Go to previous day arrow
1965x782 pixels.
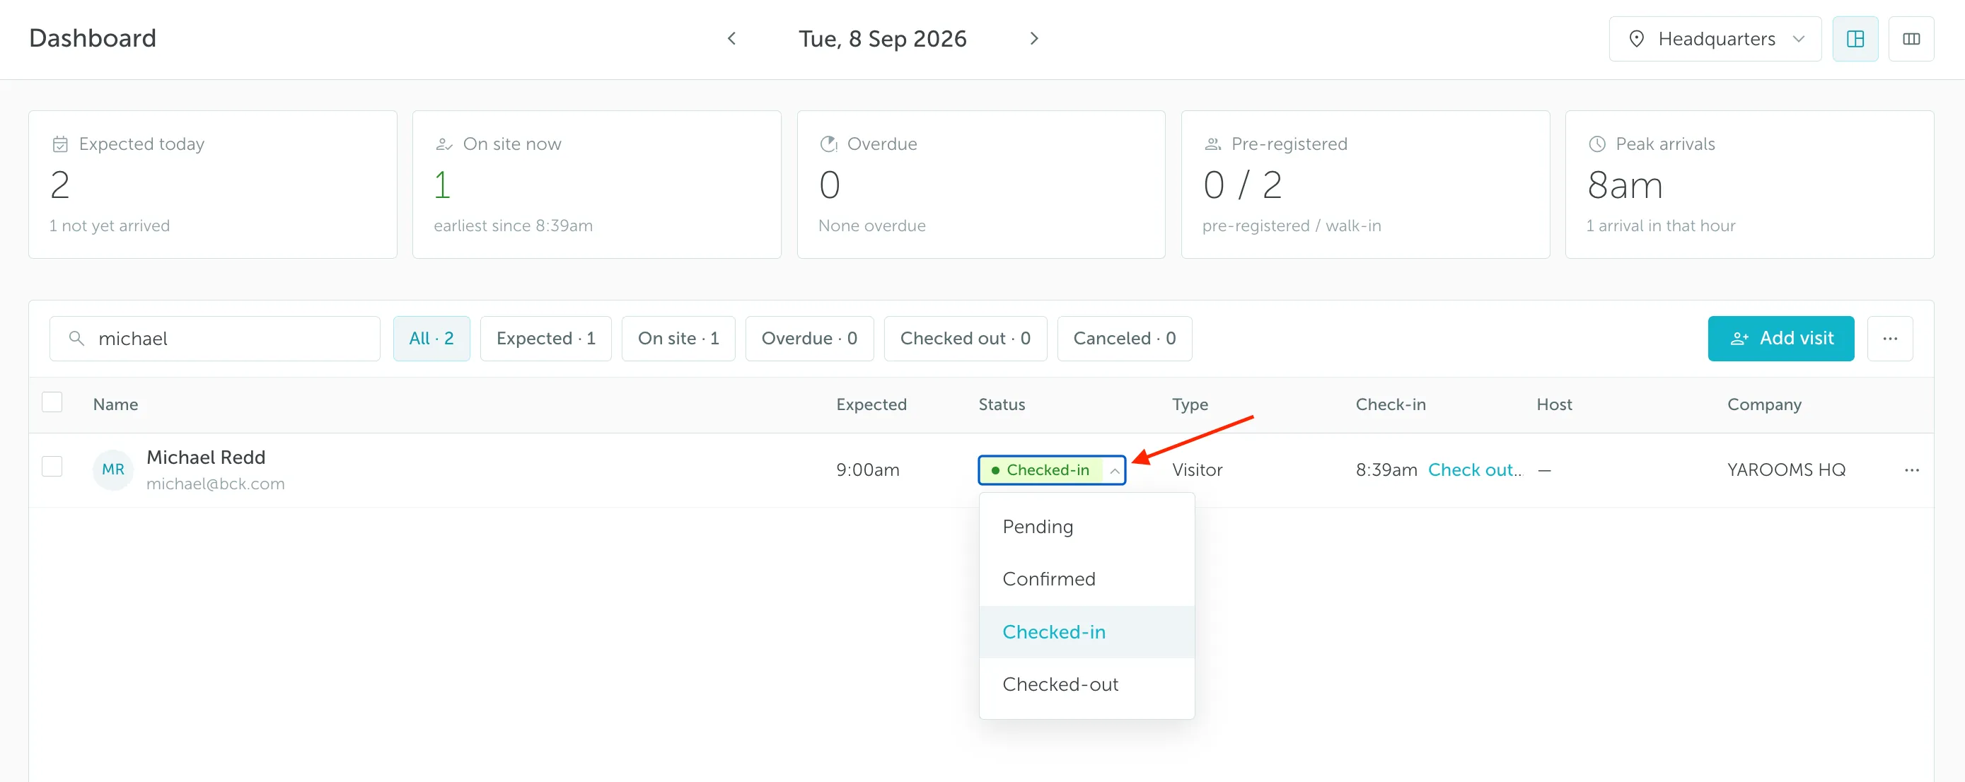[x=731, y=39]
